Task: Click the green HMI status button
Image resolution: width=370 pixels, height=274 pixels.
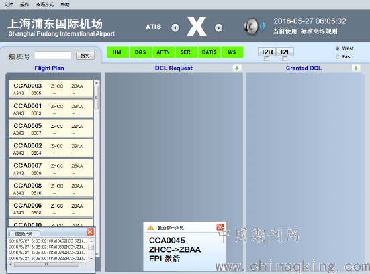Action: coord(118,52)
